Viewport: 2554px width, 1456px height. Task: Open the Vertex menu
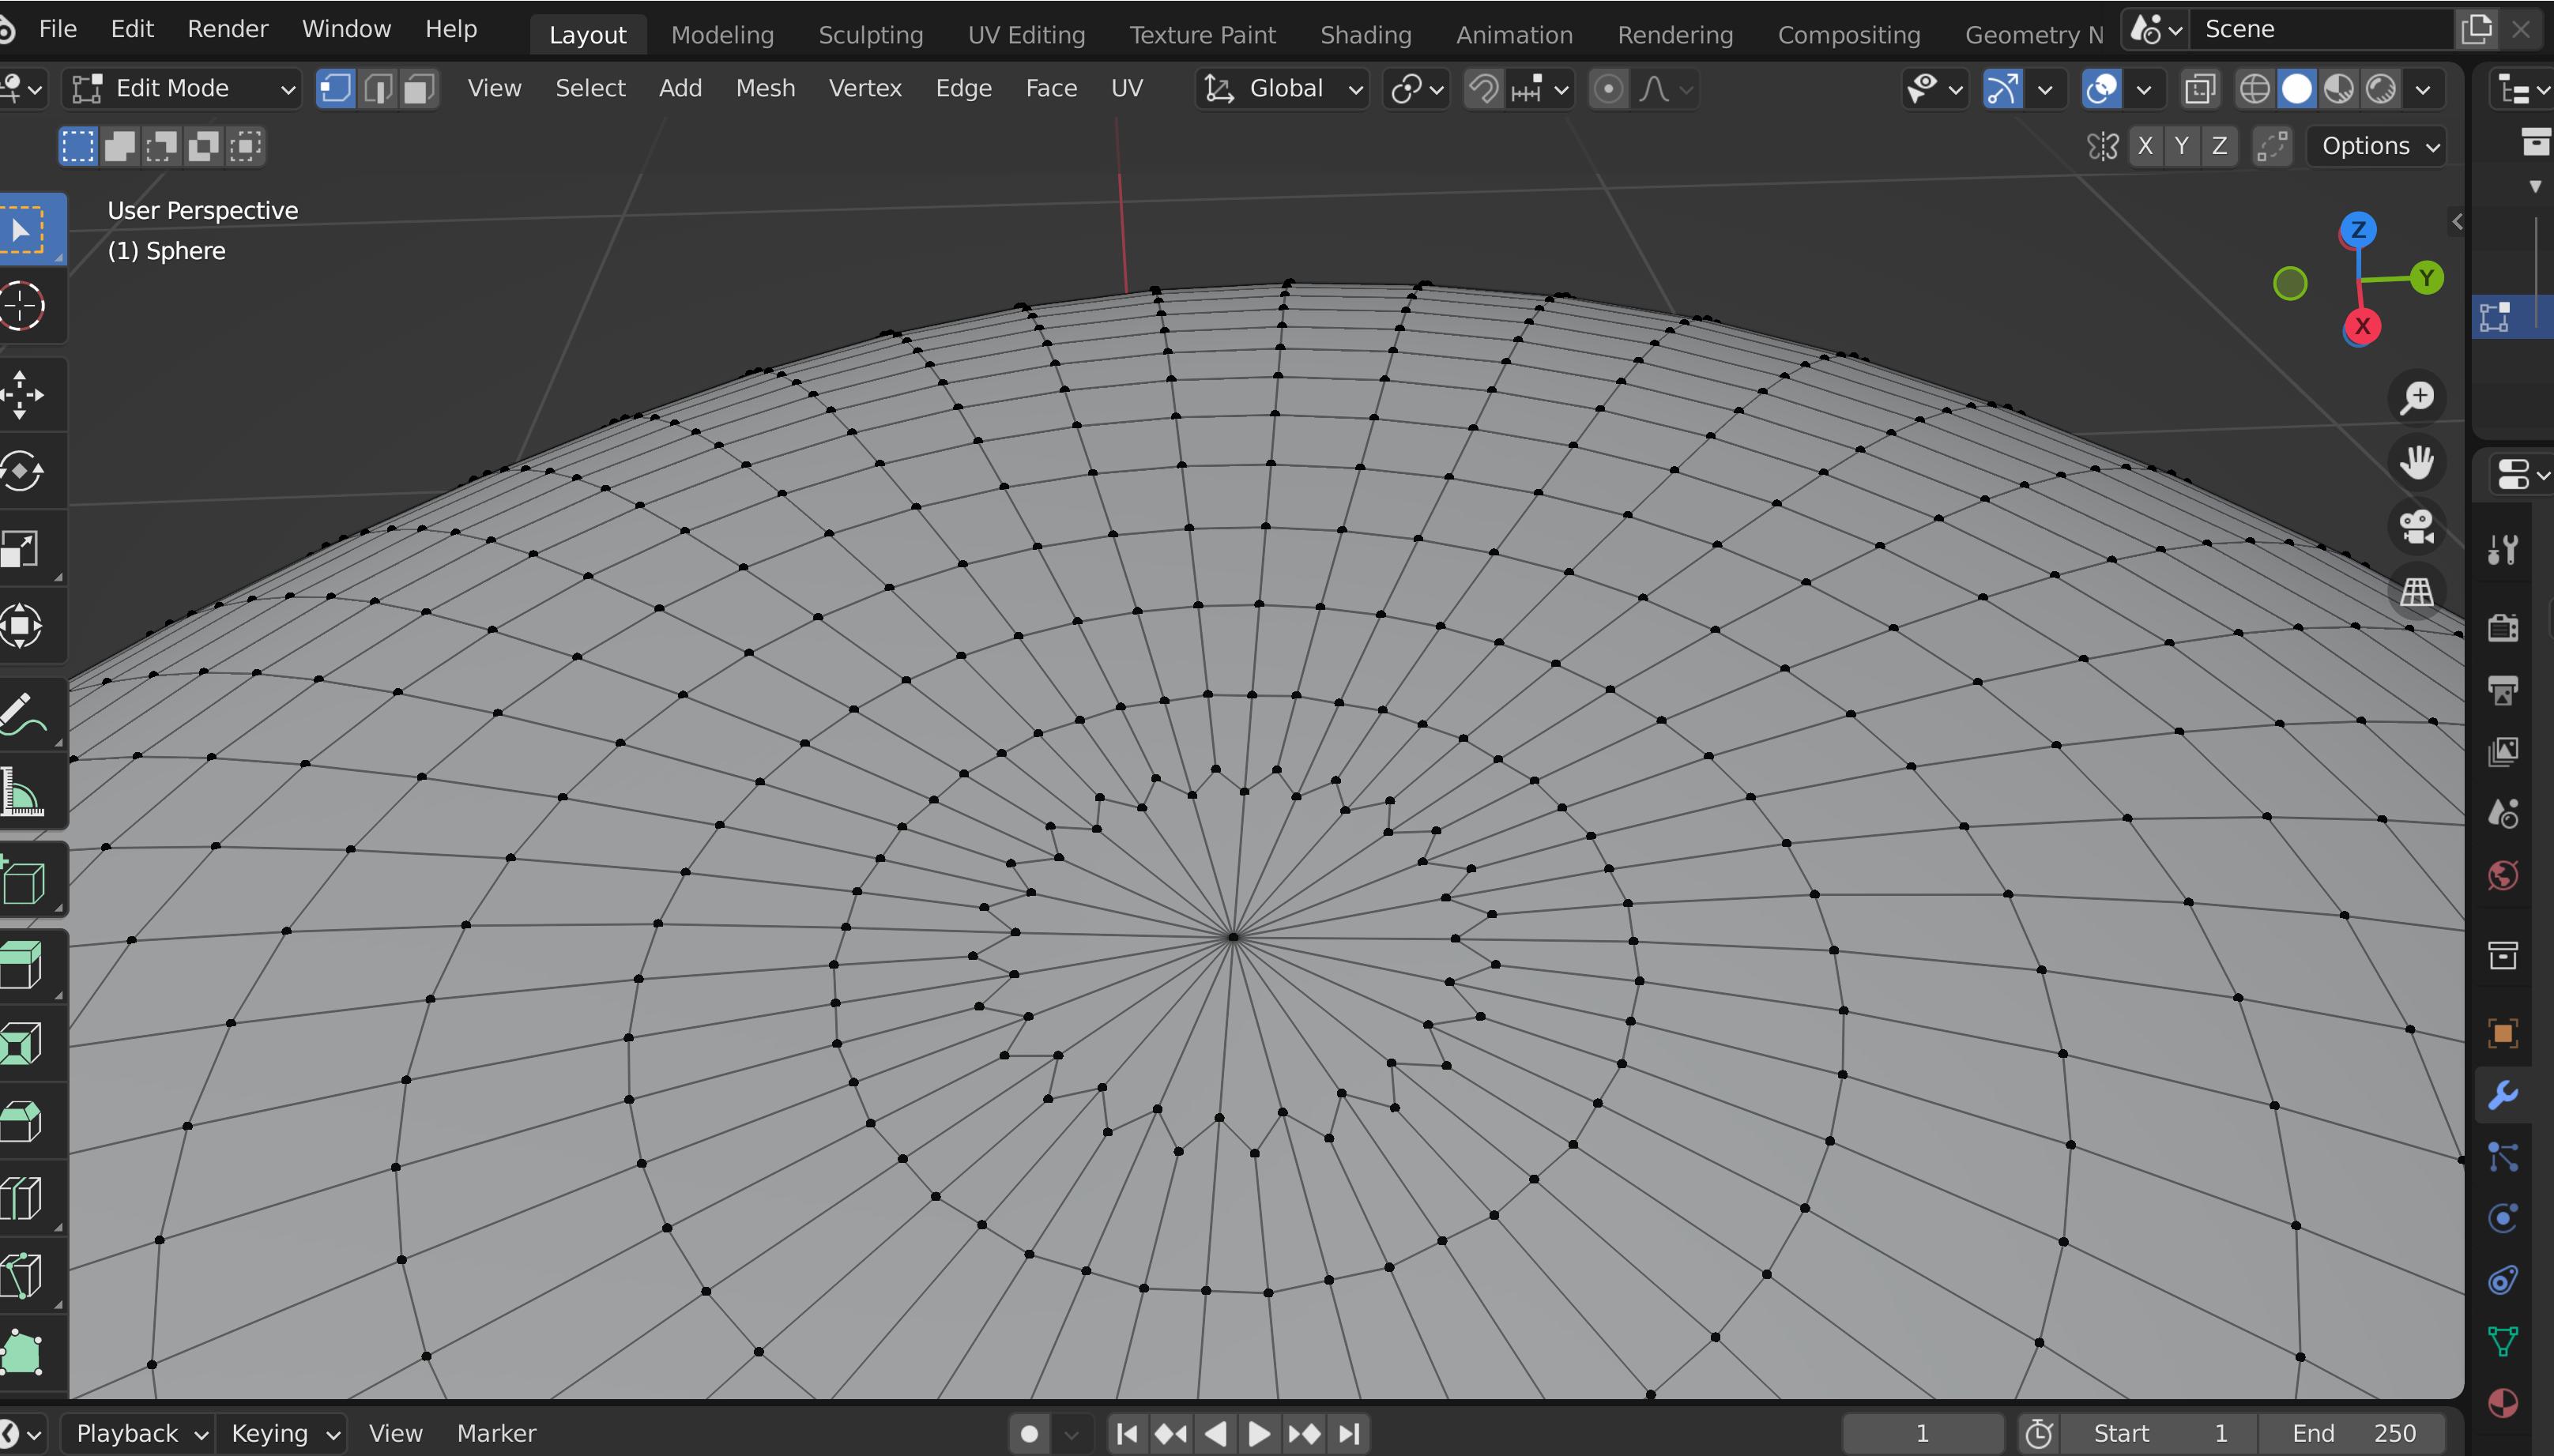[x=865, y=89]
